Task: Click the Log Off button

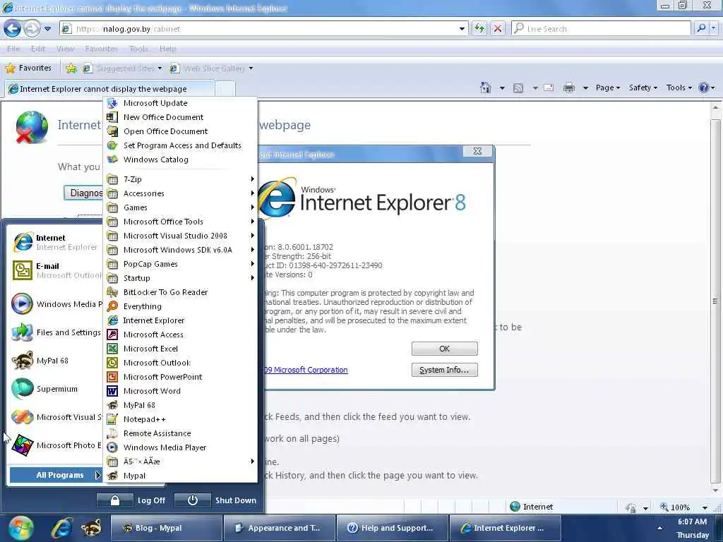Action: [x=131, y=500]
